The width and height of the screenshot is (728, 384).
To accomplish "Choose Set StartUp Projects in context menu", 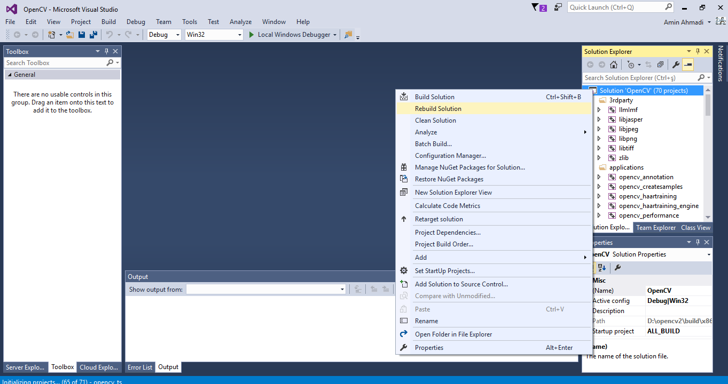I will (x=494, y=270).
